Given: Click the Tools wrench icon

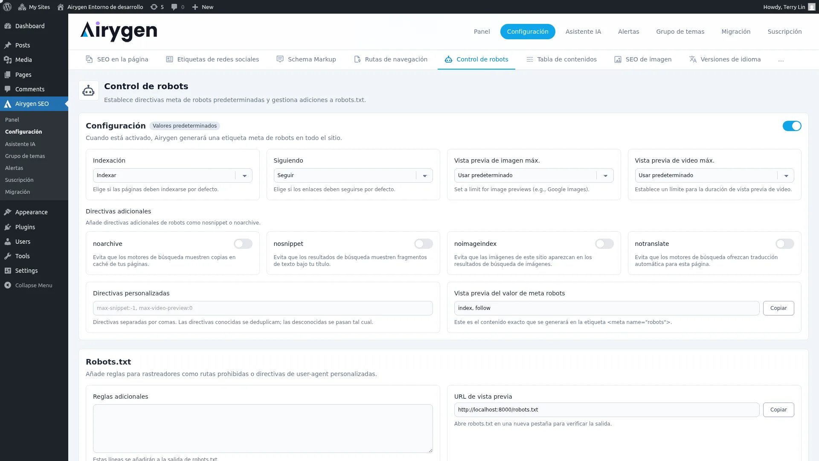Looking at the screenshot, I should click(8, 256).
